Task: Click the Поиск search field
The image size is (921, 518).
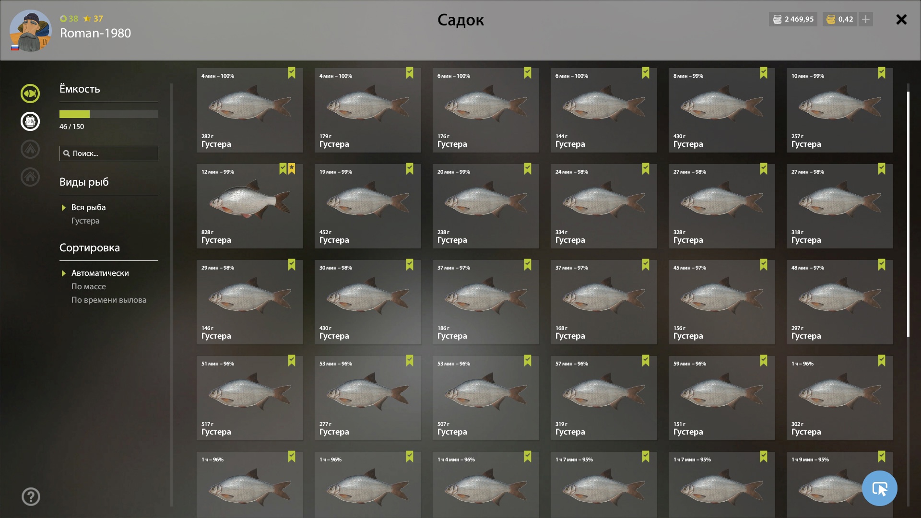Action: tap(109, 153)
